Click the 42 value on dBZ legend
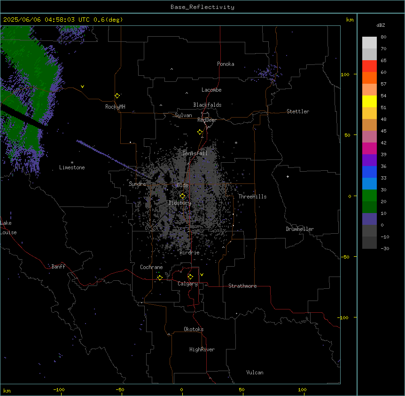 click(x=383, y=143)
